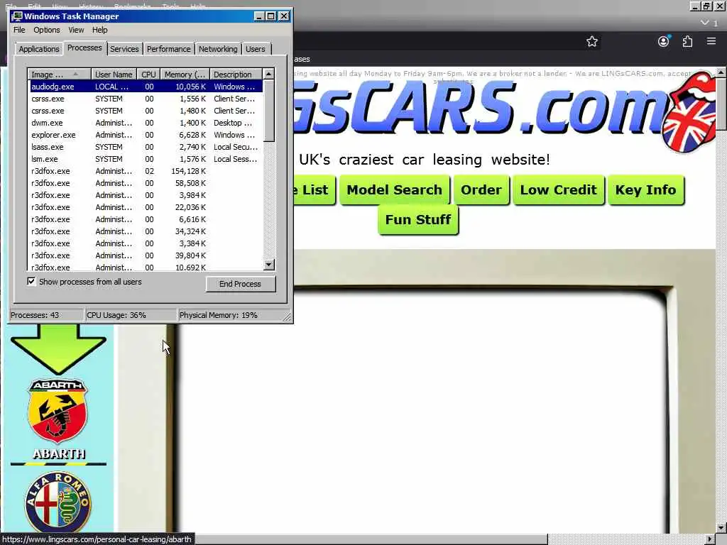Switch to the Users tab
The image size is (727, 545).
256,49
